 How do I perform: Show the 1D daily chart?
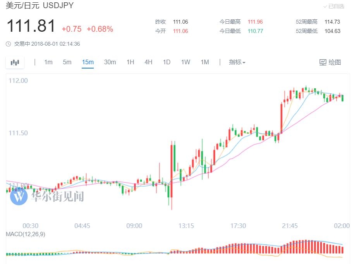pos(167,62)
